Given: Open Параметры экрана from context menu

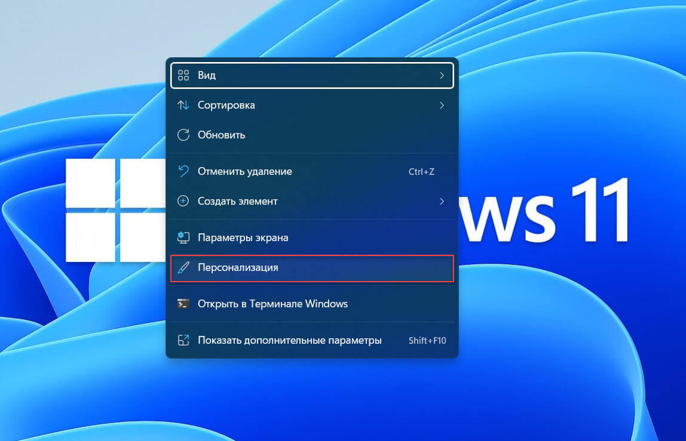Looking at the screenshot, I should tap(312, 238).
